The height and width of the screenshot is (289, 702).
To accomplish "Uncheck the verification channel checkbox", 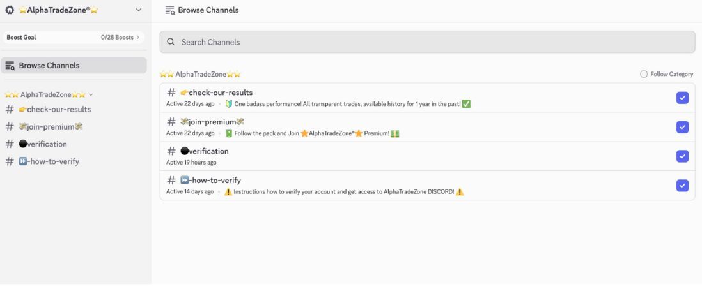I will (682, 156).
